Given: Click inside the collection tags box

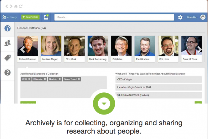Looking at the screenshot, I should pos(63,87).
